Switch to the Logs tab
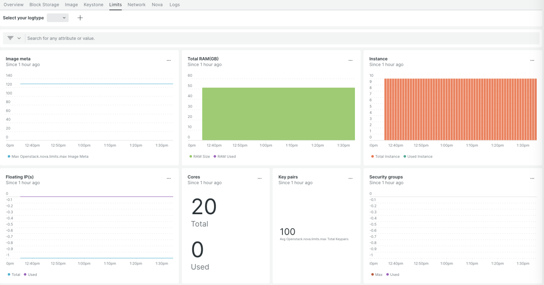 [175, 5]
